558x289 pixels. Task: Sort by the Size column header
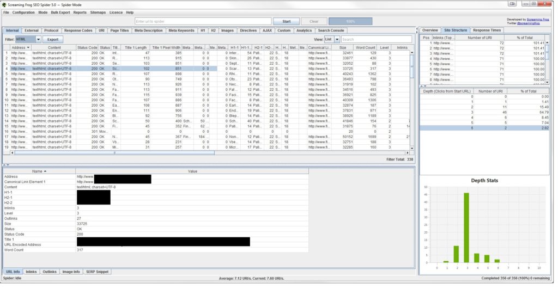343,48
